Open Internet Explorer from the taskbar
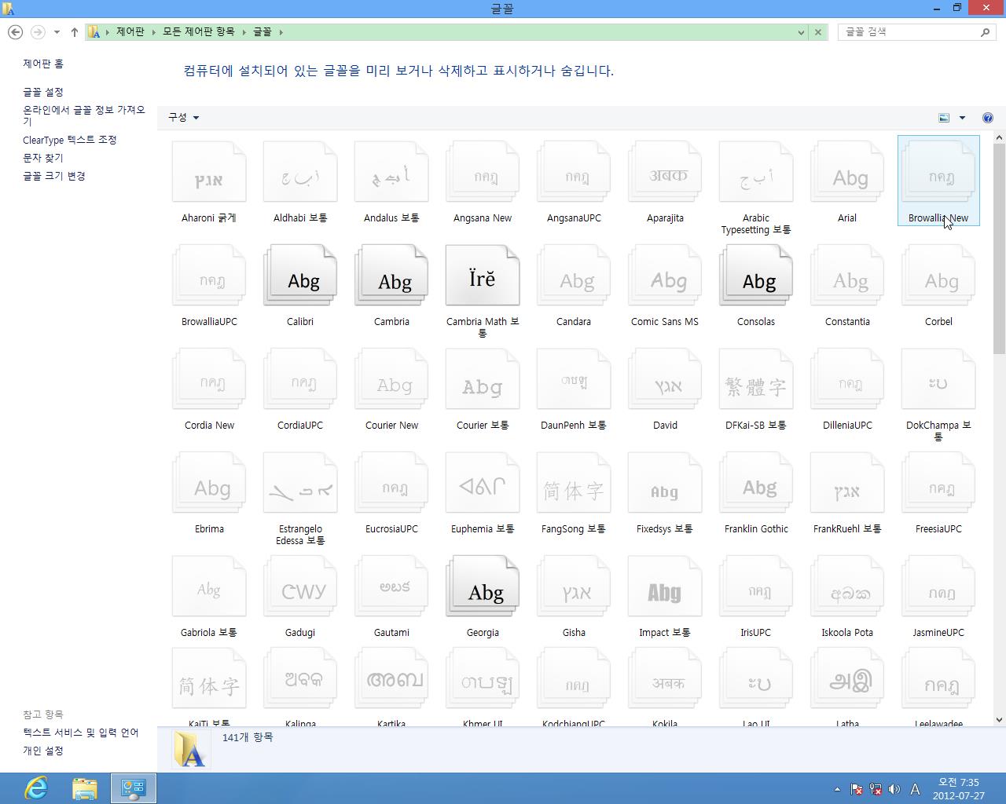1006x804 pixels. (x=36, y=788)
